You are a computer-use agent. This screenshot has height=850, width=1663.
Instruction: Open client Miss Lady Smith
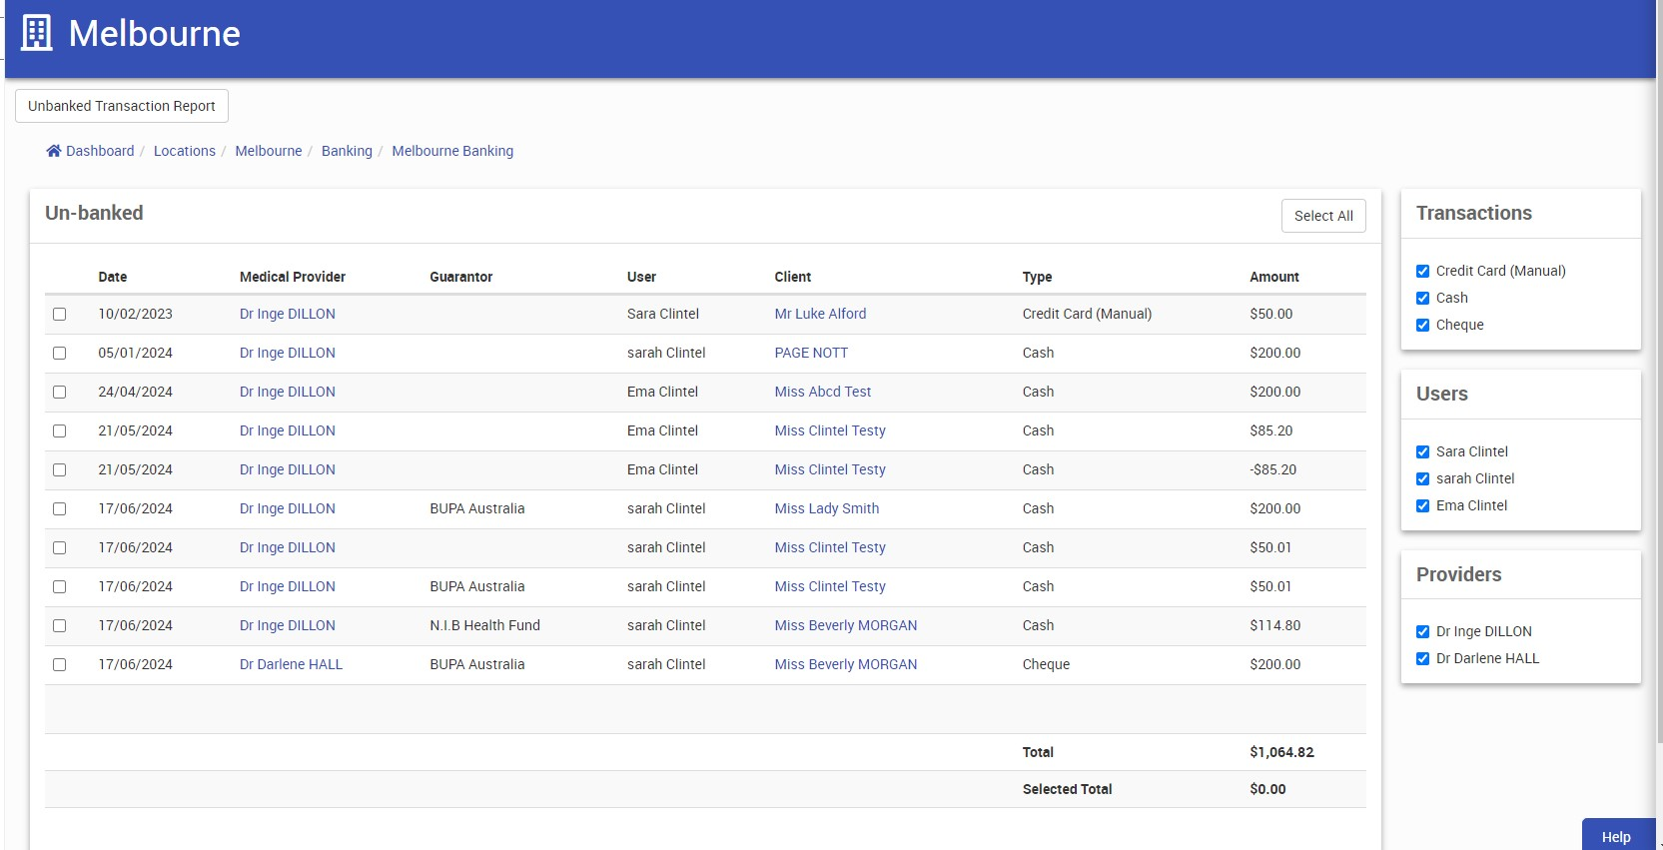pos(827,508)
